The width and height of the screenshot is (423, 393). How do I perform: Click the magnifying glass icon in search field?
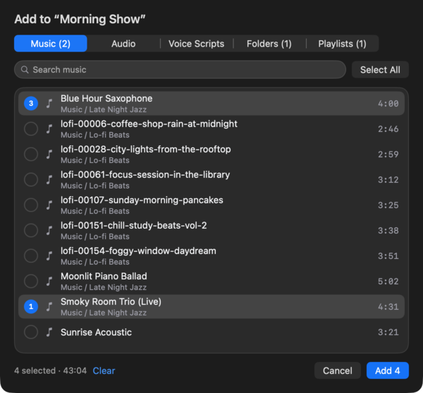click(x=25, y=70)
